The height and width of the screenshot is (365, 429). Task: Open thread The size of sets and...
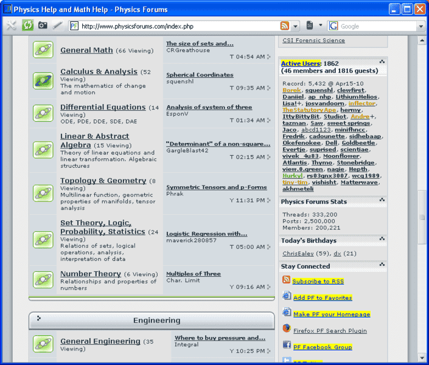(200, 44)
